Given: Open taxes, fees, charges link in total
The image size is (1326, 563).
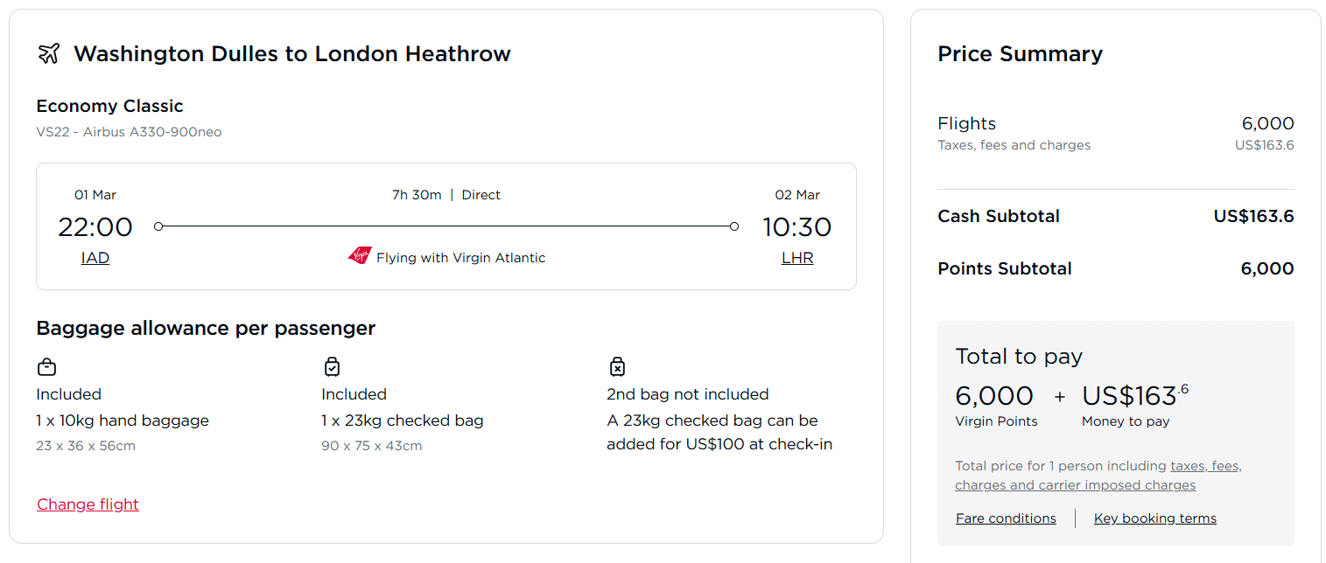Looking at the screenshot, I should [1205, 467].
